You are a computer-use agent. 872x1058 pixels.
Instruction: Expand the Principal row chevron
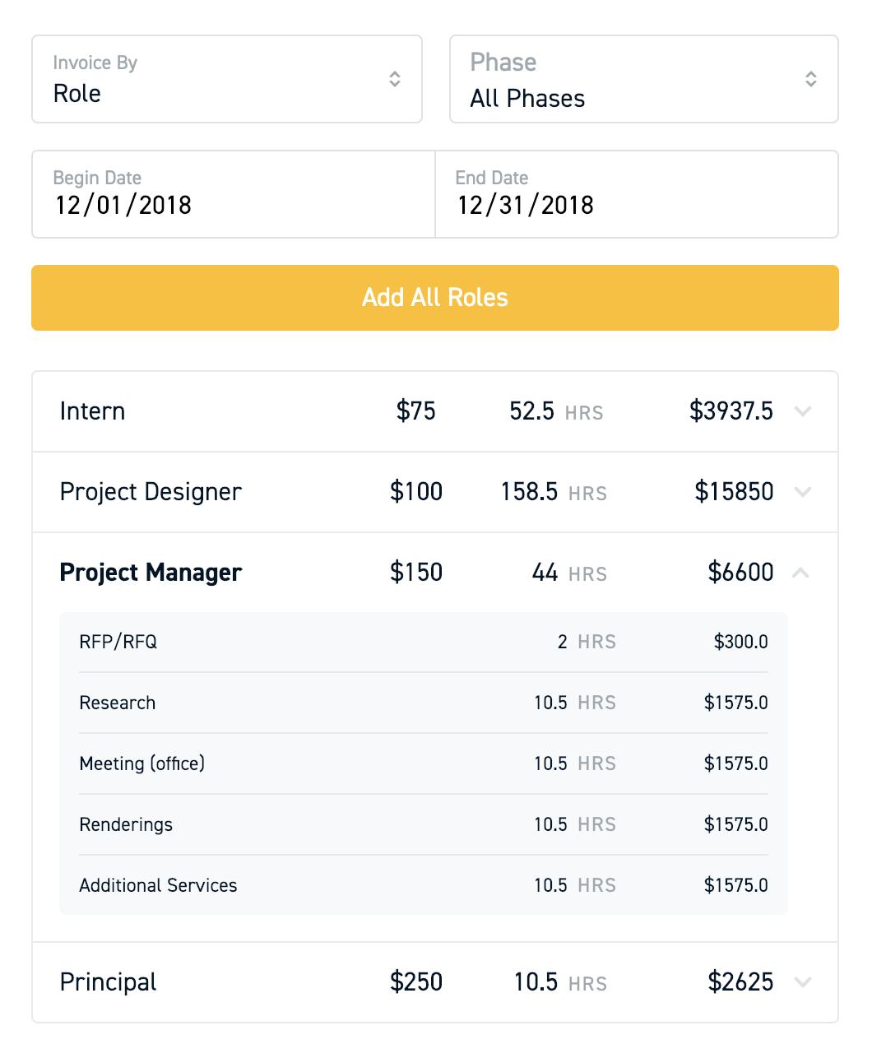[803, 981]
